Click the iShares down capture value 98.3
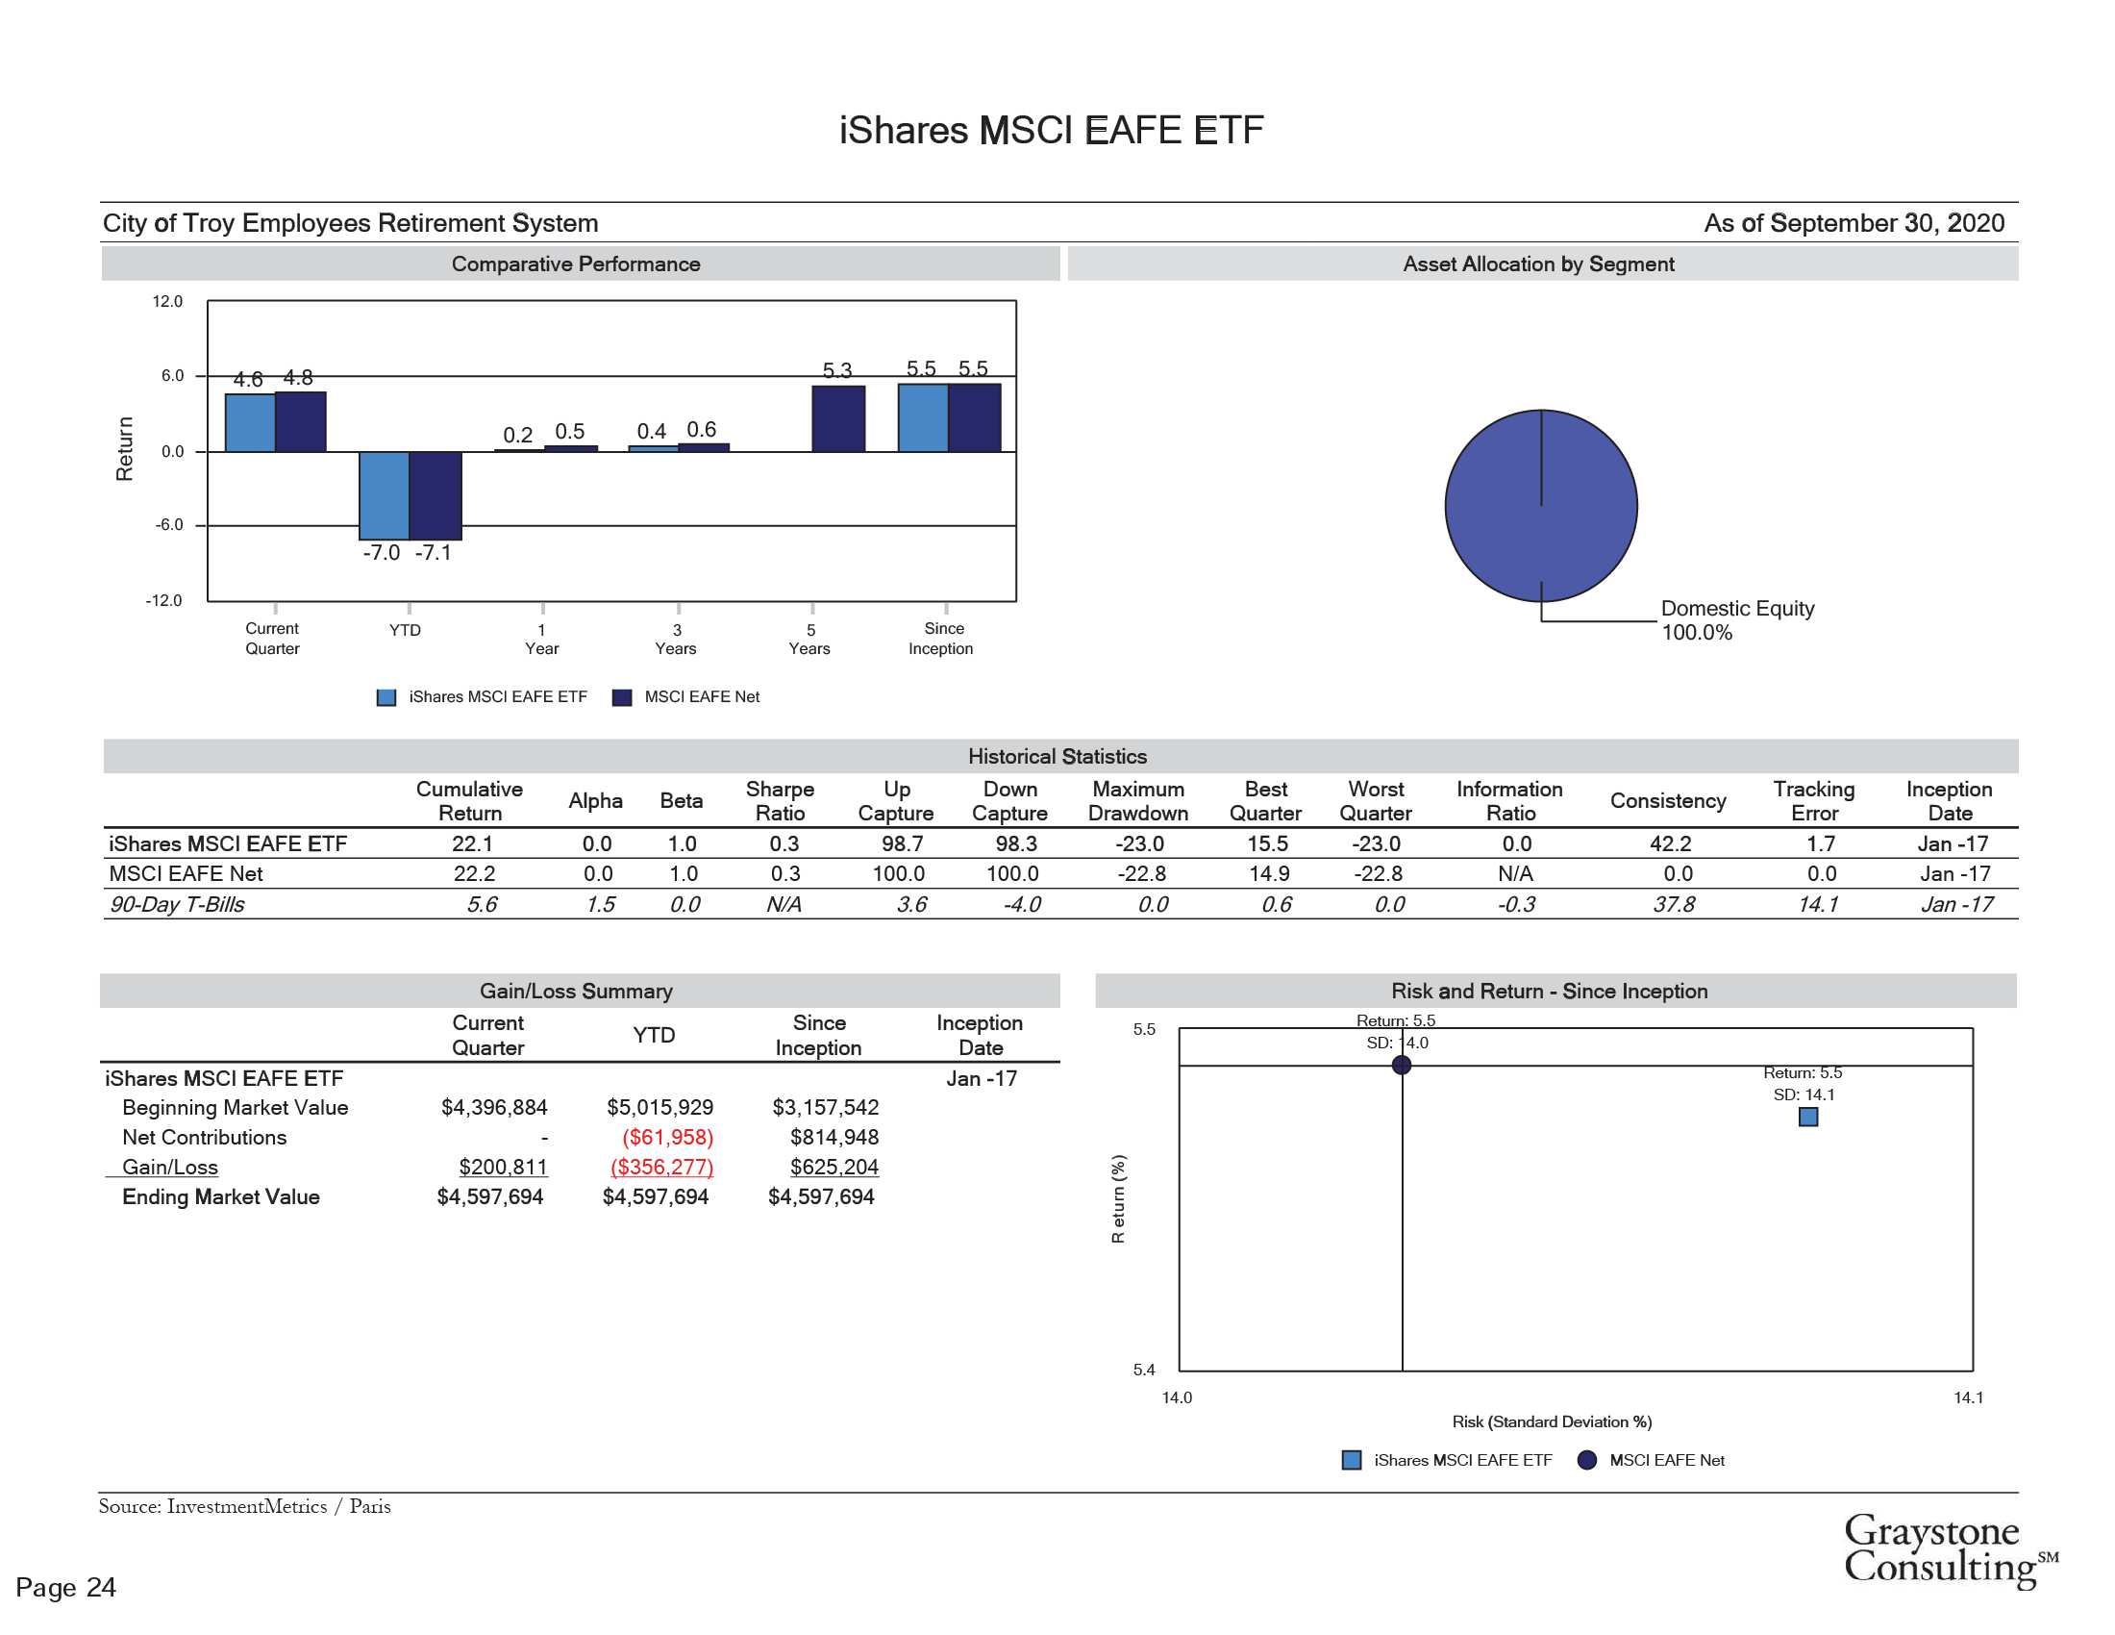 pos(1016,843)
